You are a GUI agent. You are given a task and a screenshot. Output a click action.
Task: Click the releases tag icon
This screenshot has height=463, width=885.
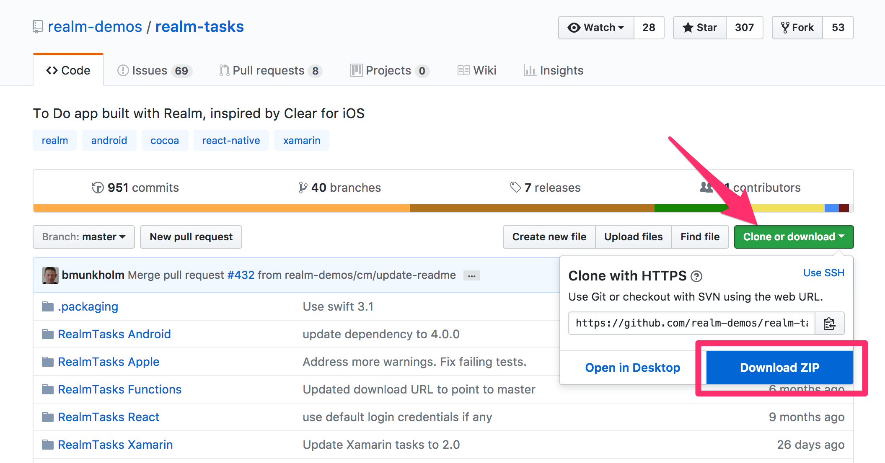pos(515,187)
